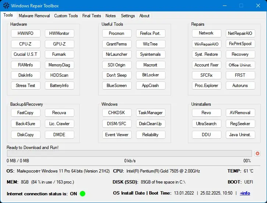
Task: Open DiskCopy
Action: [25, 135]
